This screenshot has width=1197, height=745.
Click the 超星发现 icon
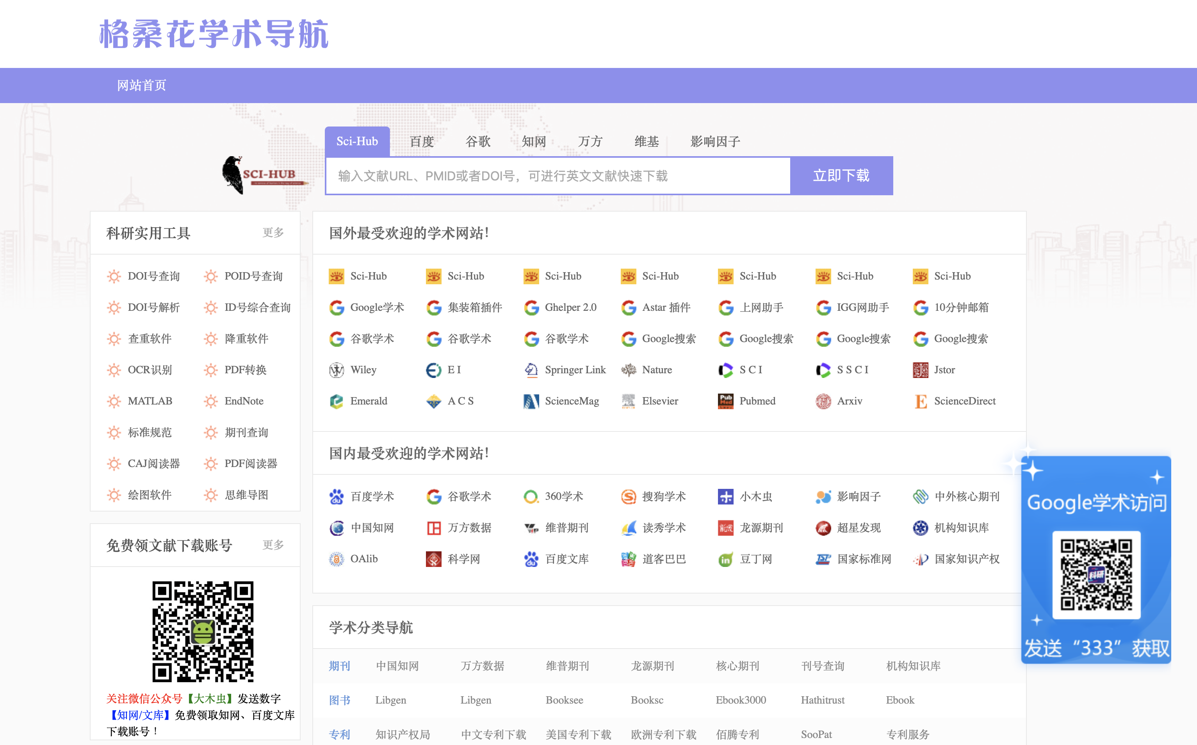pyautogui.click(x=823, y=528)
